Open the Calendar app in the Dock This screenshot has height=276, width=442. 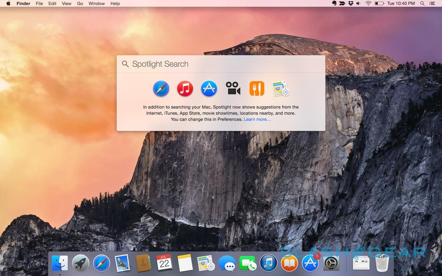coord(164,264)
